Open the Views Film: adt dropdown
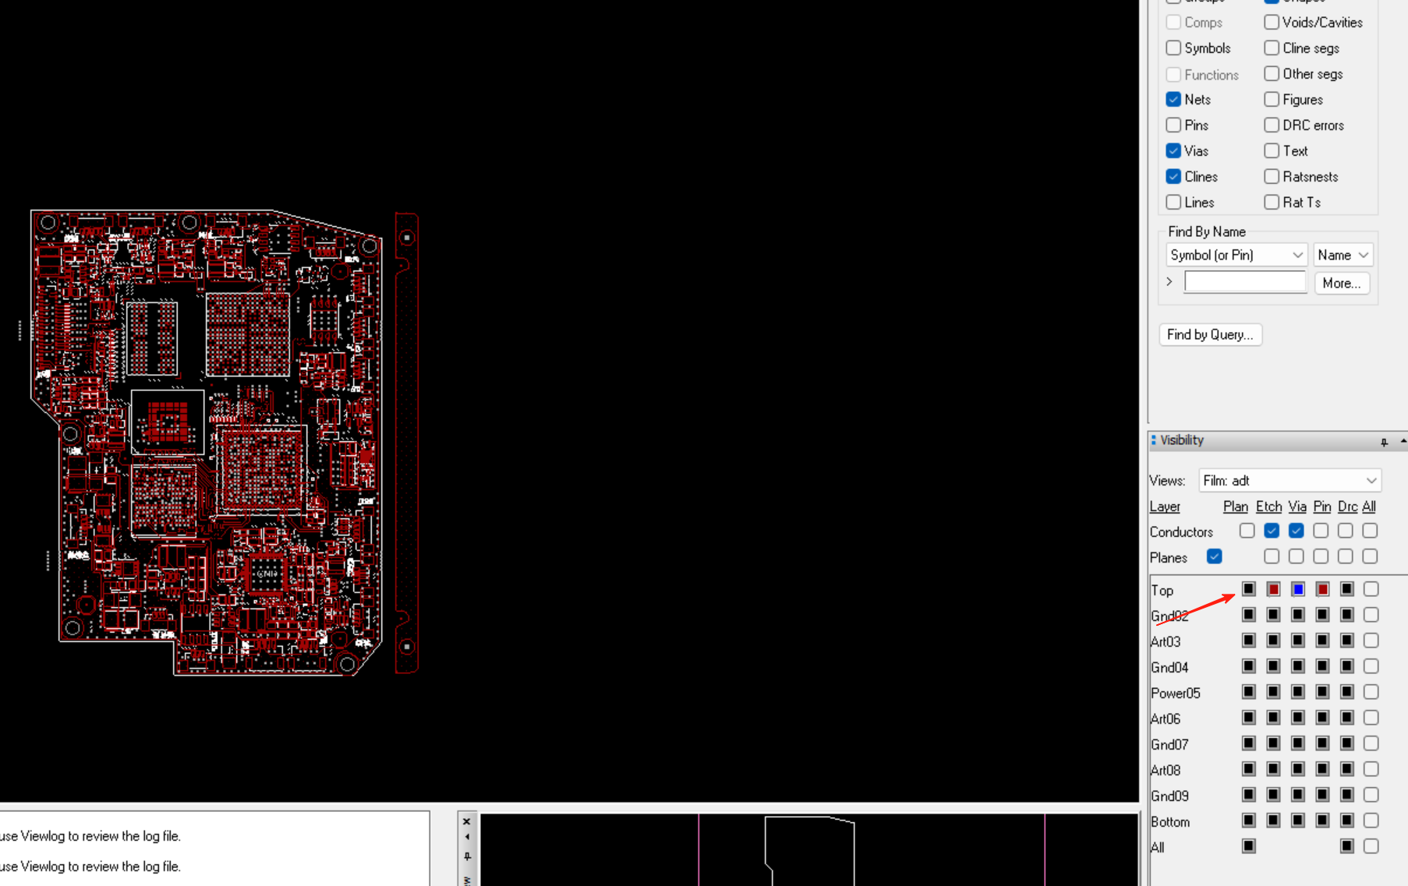1408x886 pixels. tap(1371, 480)
